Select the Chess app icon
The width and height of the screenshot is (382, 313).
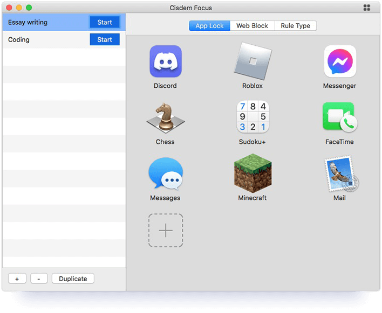(166, 118)
